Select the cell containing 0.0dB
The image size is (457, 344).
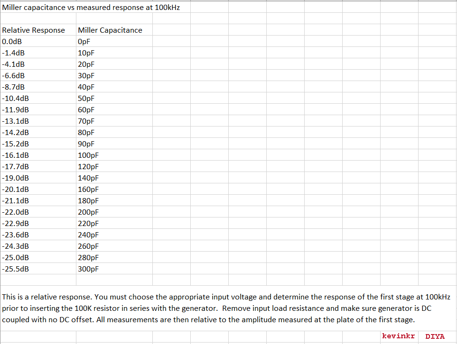click(x=38, y=41)
